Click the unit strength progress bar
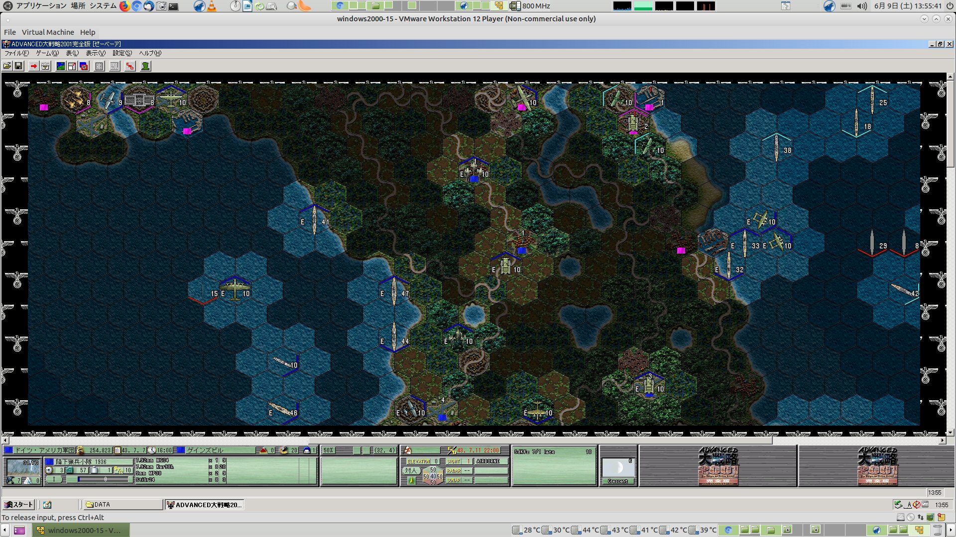 [x=104, y=479]
